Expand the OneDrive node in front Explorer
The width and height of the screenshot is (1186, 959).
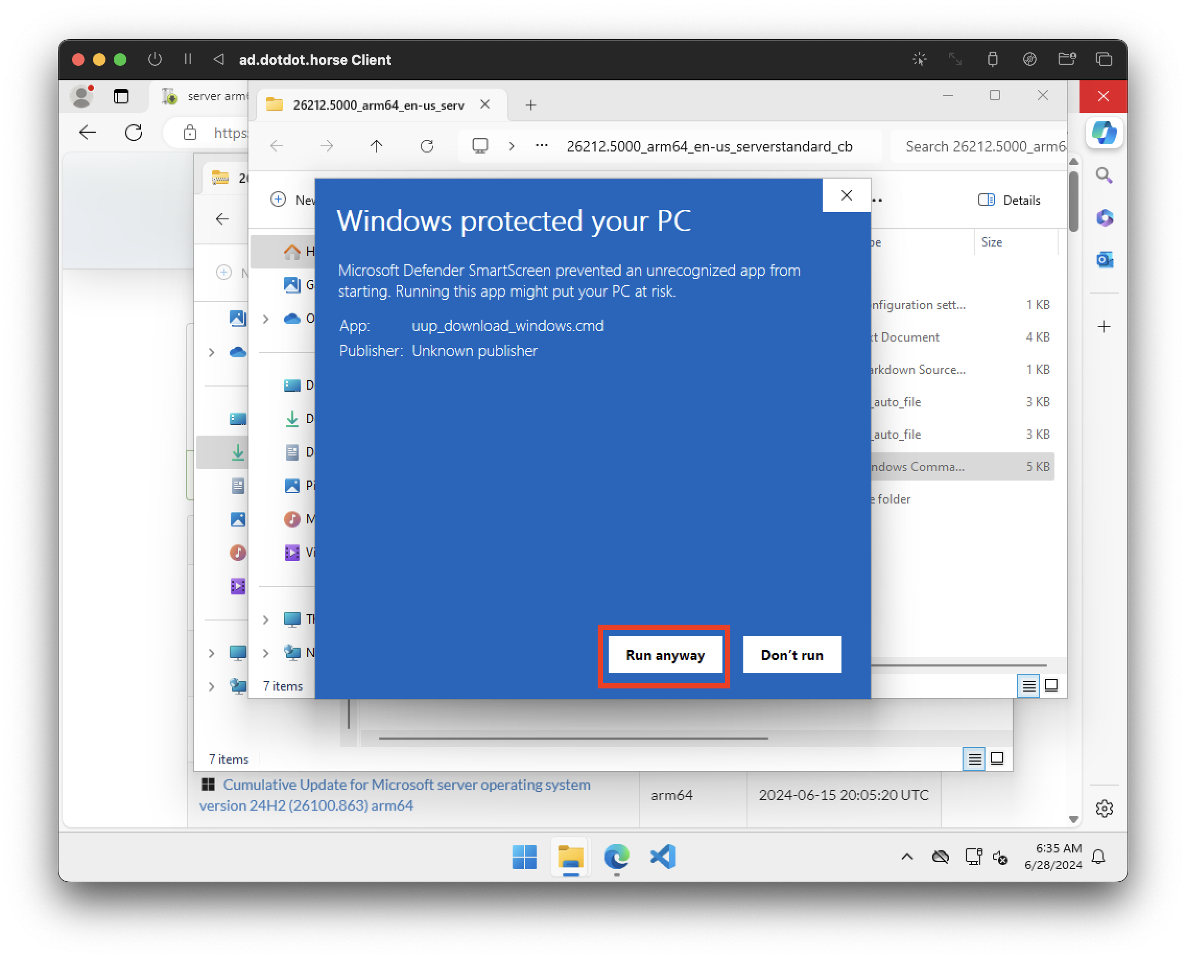pyautogui.click(x=266, y=319)
